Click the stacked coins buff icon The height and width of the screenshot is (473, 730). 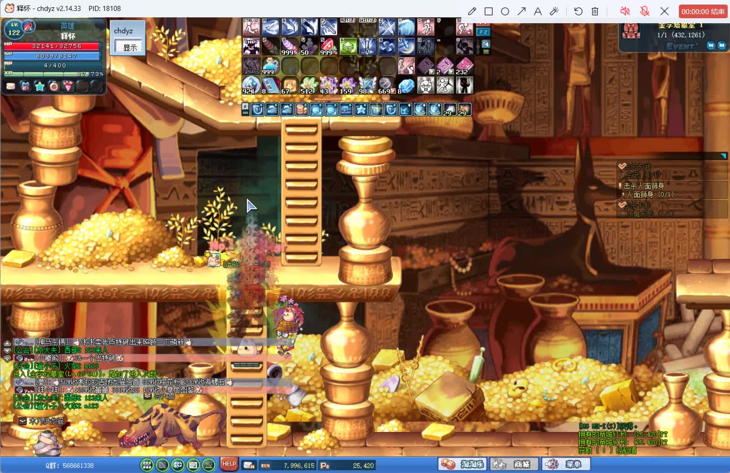pyautogui.click(x=302, y=109)
